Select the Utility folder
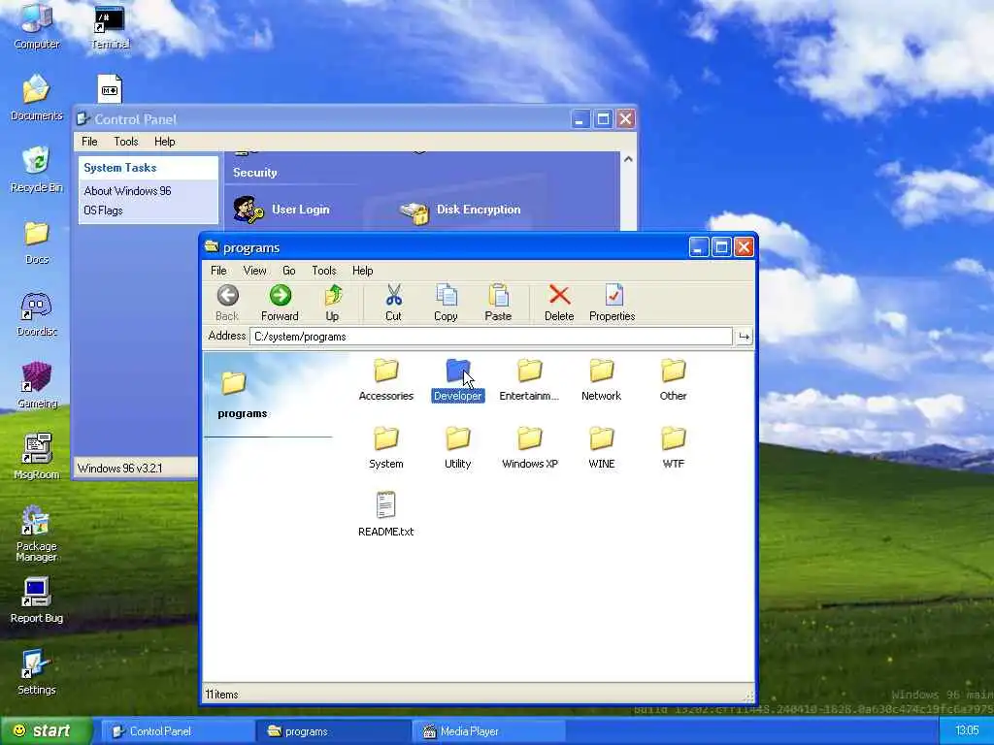The width and height of the screenshot is (994, 745). click(x=457, y=447)
